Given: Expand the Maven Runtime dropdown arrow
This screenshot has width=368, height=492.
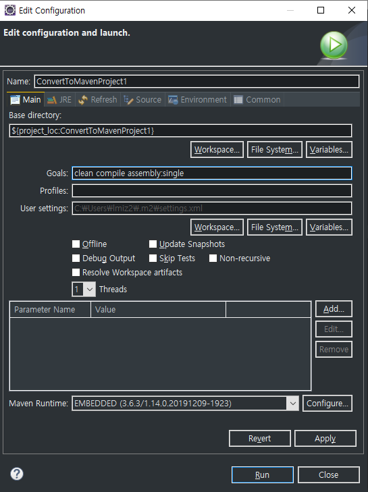Looking at the screenshot, I should pyautogui.click(x=293, y=404).
